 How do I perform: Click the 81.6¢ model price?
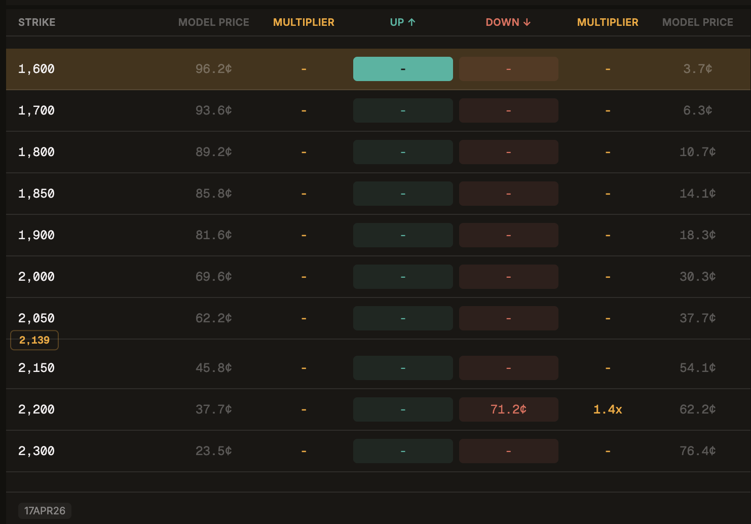(214, 235)
